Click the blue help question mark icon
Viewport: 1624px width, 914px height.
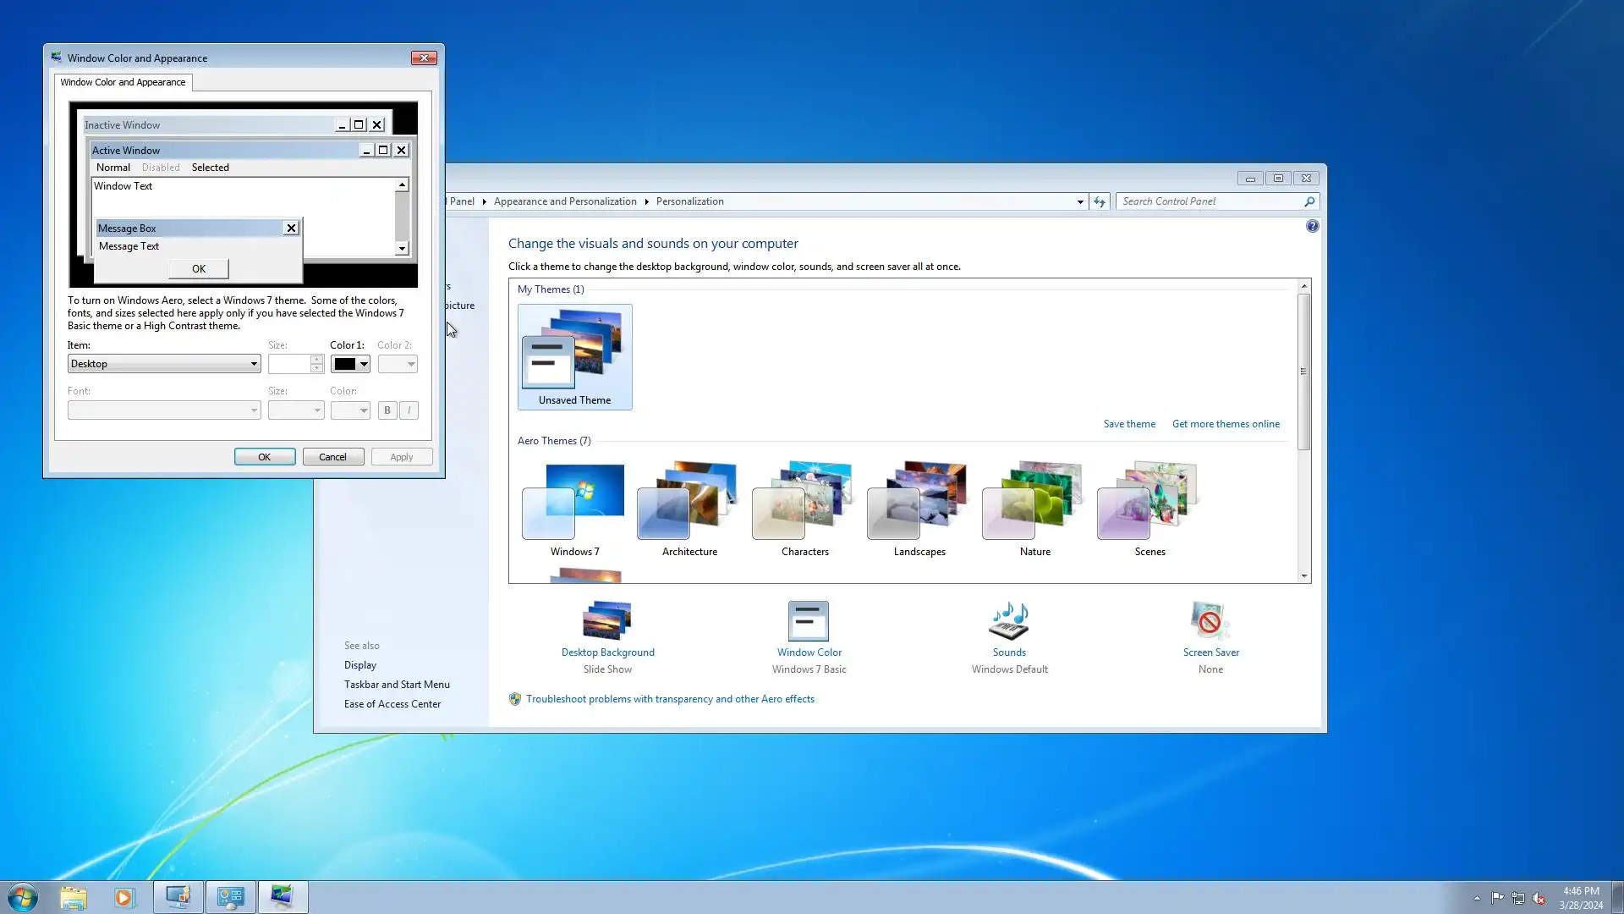tap(1312, 226)
